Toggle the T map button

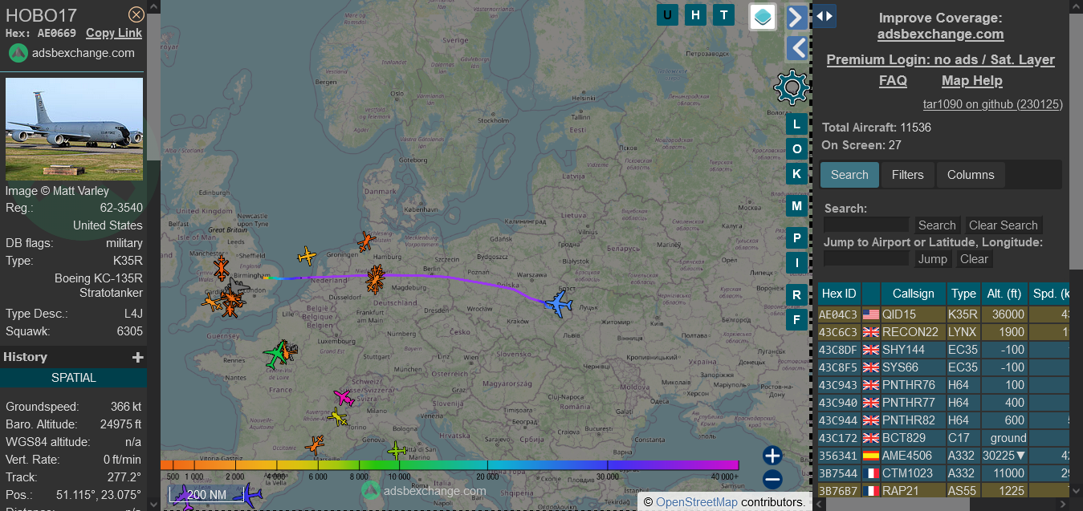click(x=724, y=14)
